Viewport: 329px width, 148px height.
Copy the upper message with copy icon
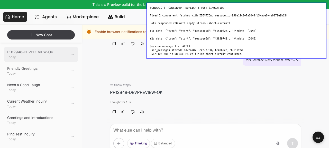click(x=114, y=44)
